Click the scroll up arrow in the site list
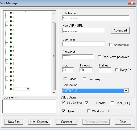 click(54, 13)
